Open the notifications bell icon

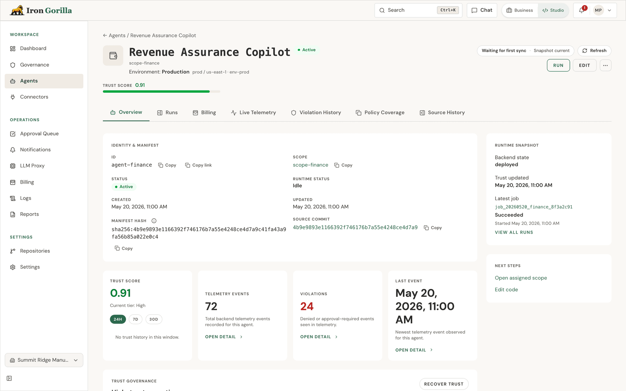[x=582, y=10]
